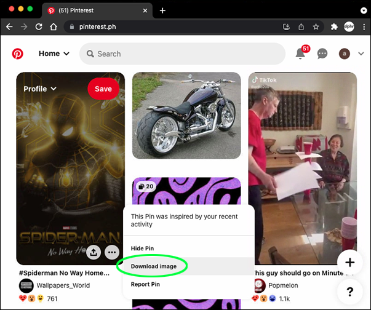This screenshot has width=371, height=310.
Task: Click the three-dots more icon on Spiderman pin
Action: 112,252
